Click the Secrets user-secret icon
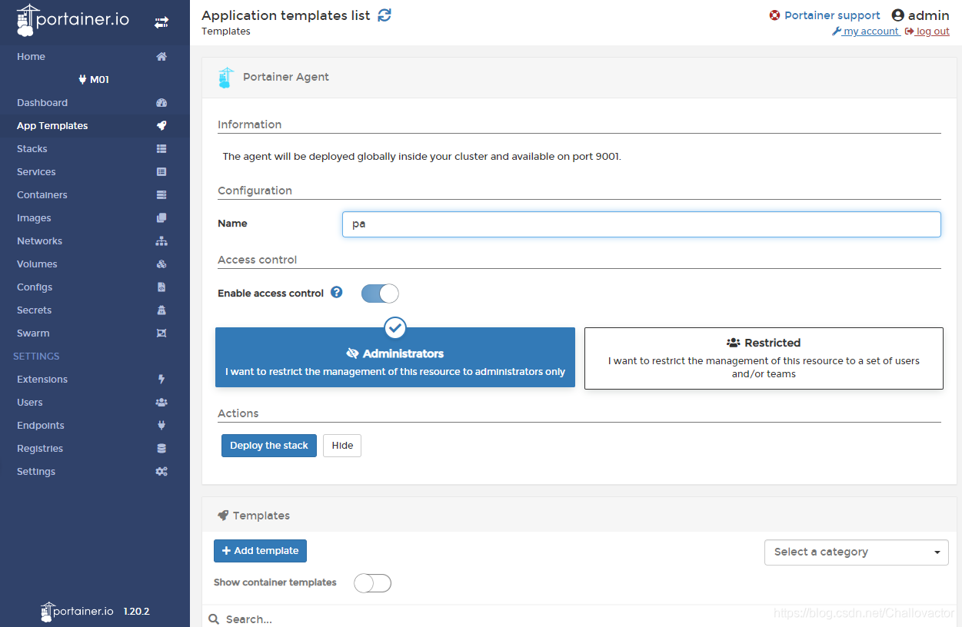 click(x=161, y=310)
